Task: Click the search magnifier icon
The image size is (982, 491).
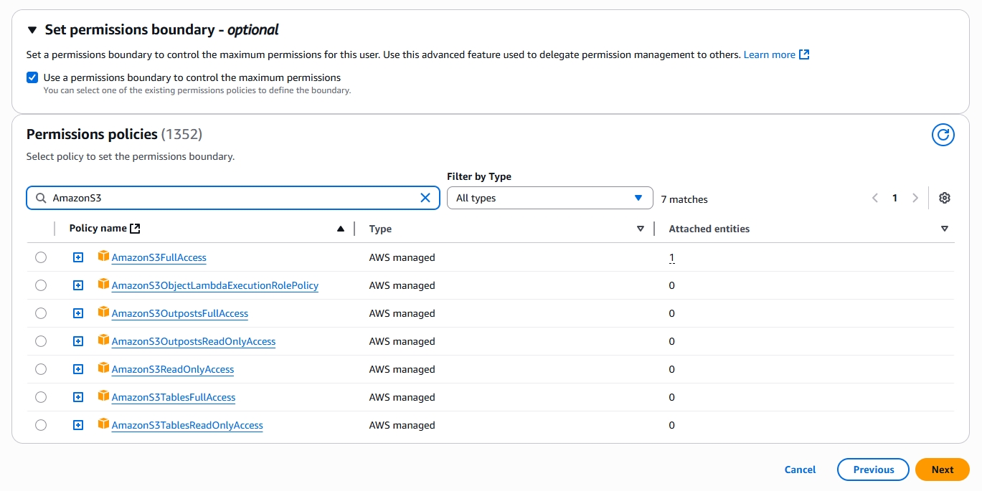Action: coord(40,198)
